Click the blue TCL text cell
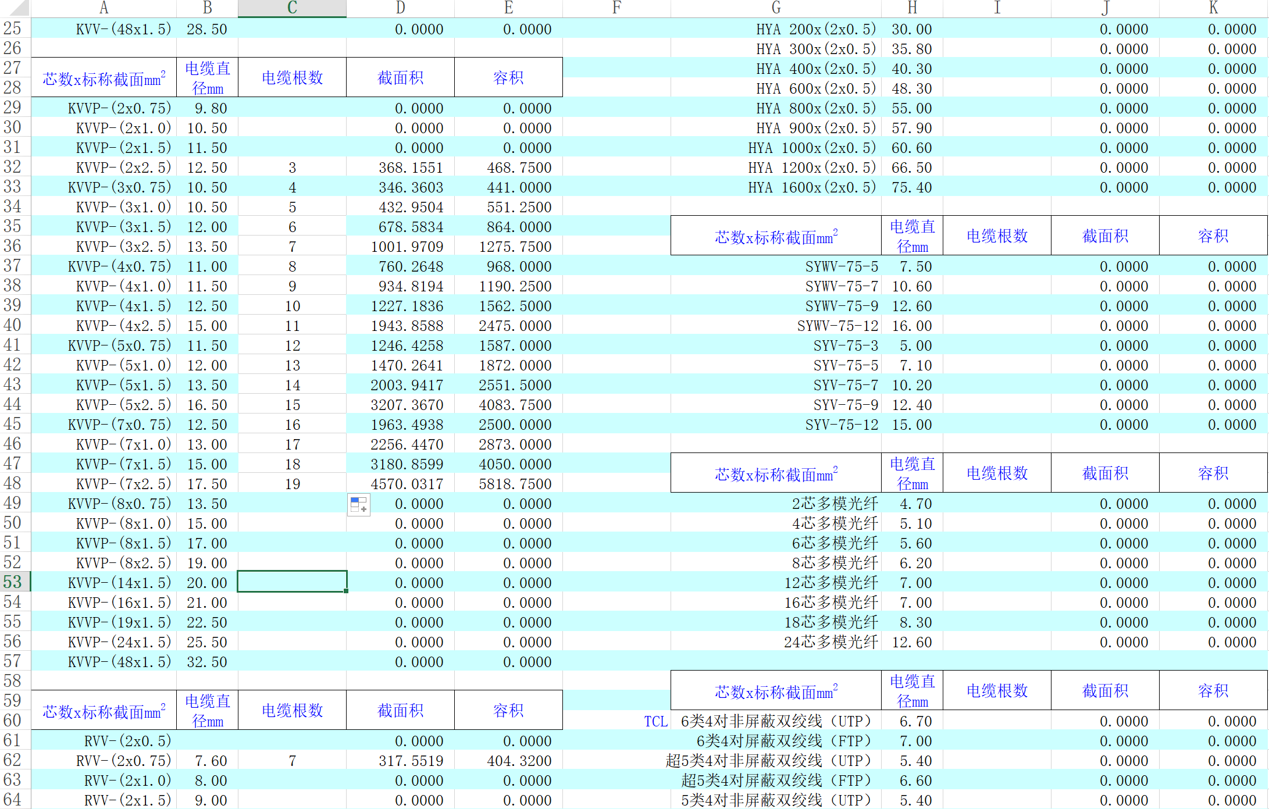 pyautogui.click(x=655, y=721)
